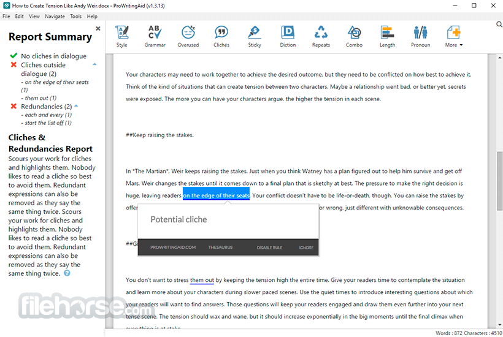Click the red X beside Redundancies
Viewport: 503px width, 337px height.
(x=13, y=106)
